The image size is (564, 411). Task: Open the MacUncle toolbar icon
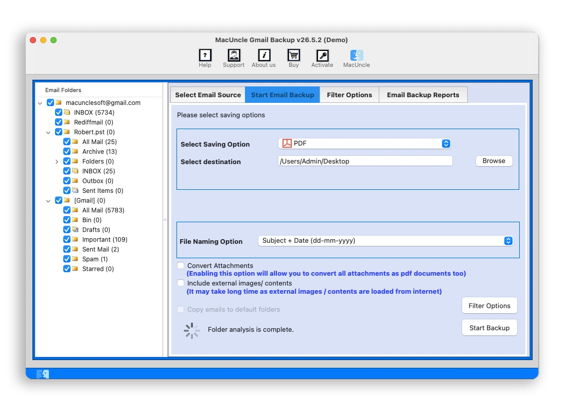(357, 56)
